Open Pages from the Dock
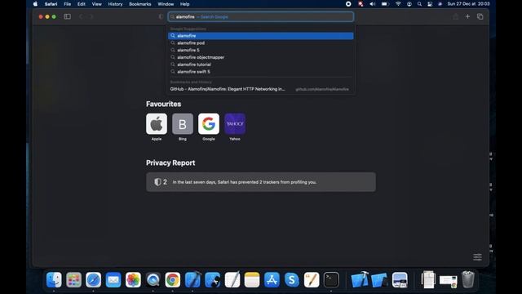Viewport: 522px width, 294px height. 312,279
